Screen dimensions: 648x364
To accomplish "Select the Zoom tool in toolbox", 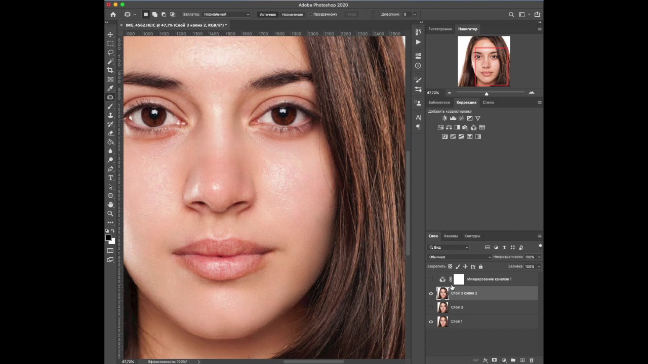I will (110, 213).
